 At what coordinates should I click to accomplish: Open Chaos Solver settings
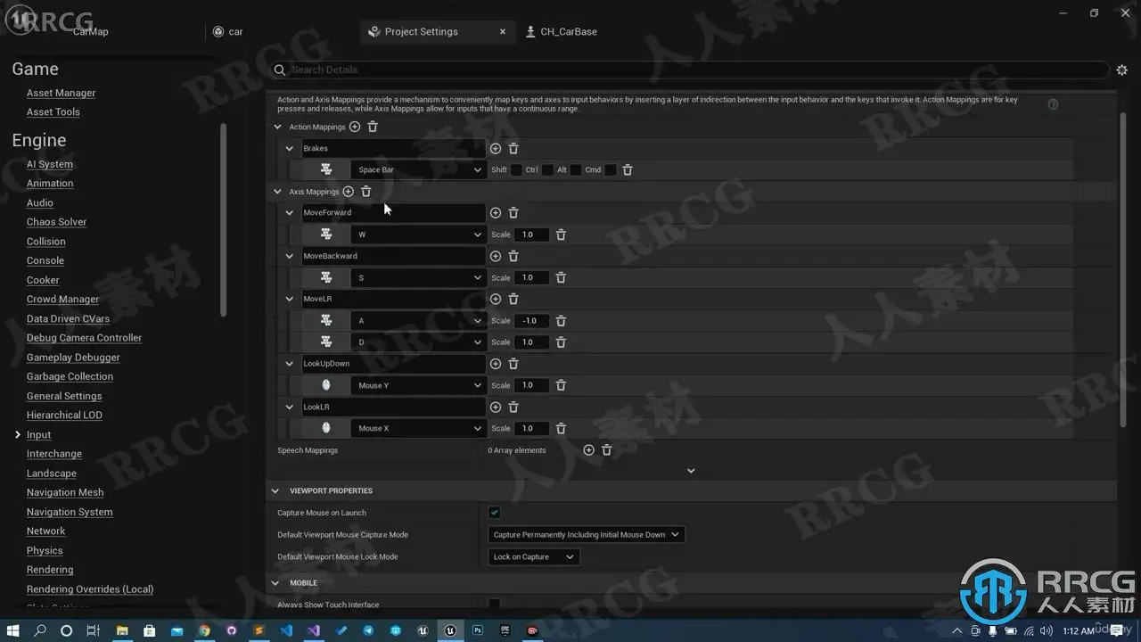pyautogui.click(x=56, y=222)
